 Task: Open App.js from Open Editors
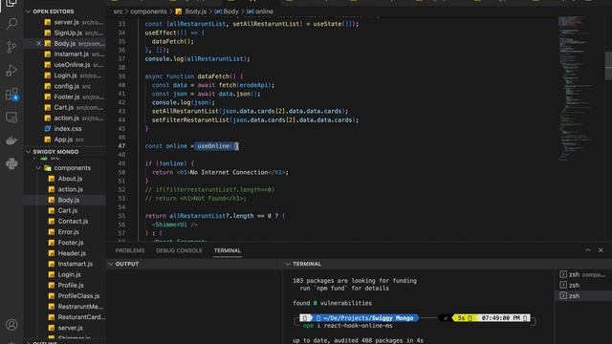63,140
